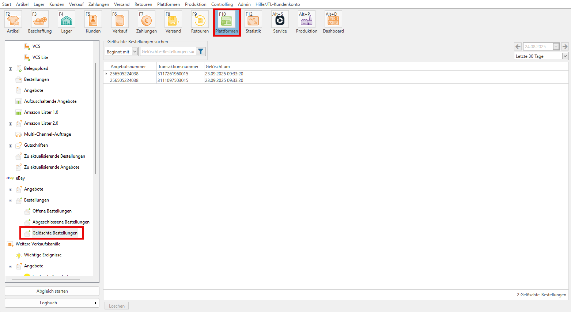Viewport: 571px width, 312px height.
Task: Open the Controlling menu
Action: pos(222,4)
